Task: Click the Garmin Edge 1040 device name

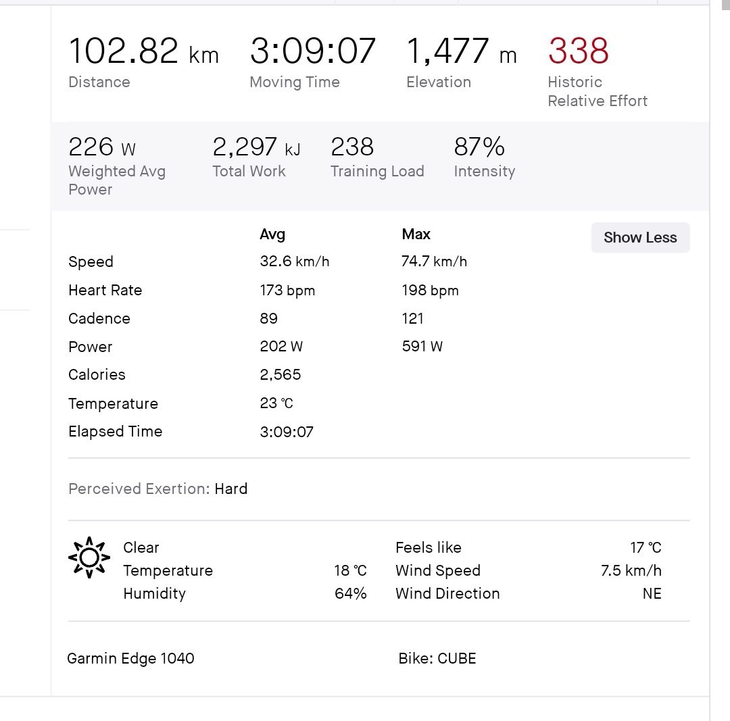Action: [x=130, y=658]
